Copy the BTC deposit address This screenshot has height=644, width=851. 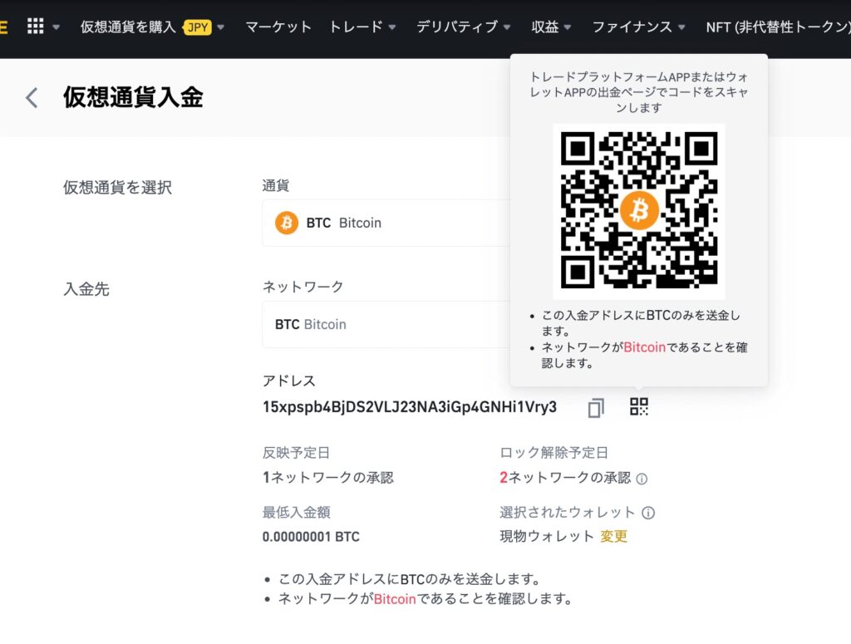[596, 407]
